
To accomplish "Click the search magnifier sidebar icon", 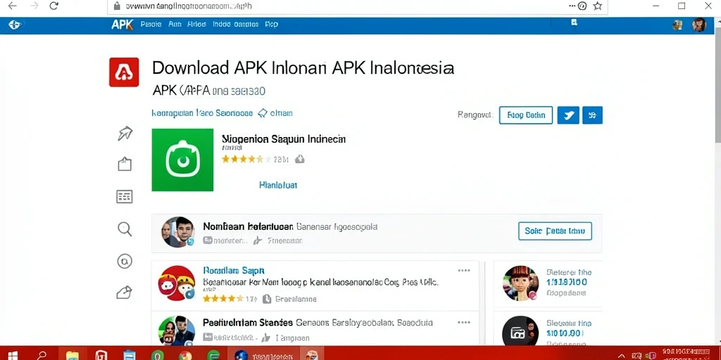I will (125, 229).
